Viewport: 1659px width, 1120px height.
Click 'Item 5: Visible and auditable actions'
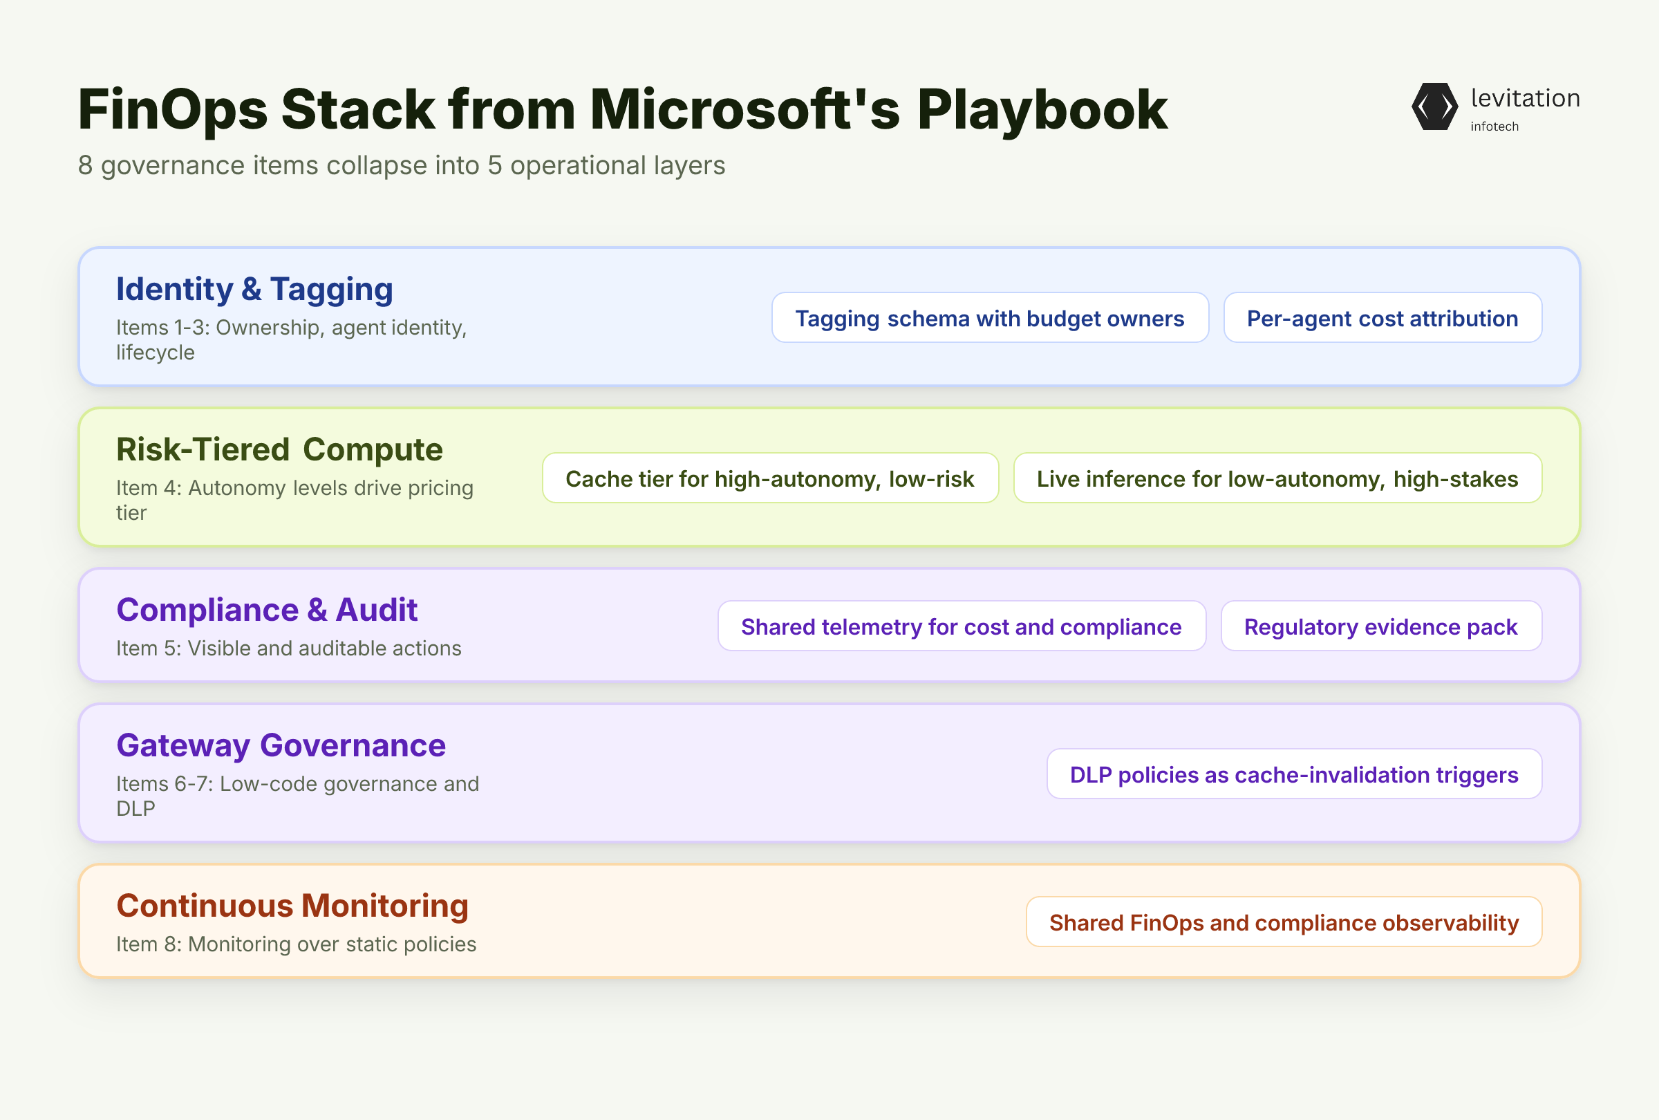(288, 648)
